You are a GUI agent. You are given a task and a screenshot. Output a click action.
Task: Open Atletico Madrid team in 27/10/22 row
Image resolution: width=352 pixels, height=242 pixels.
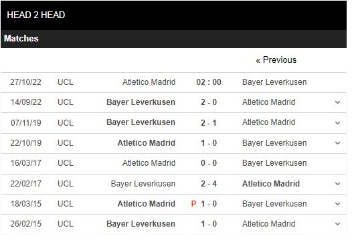pos(149,82)
